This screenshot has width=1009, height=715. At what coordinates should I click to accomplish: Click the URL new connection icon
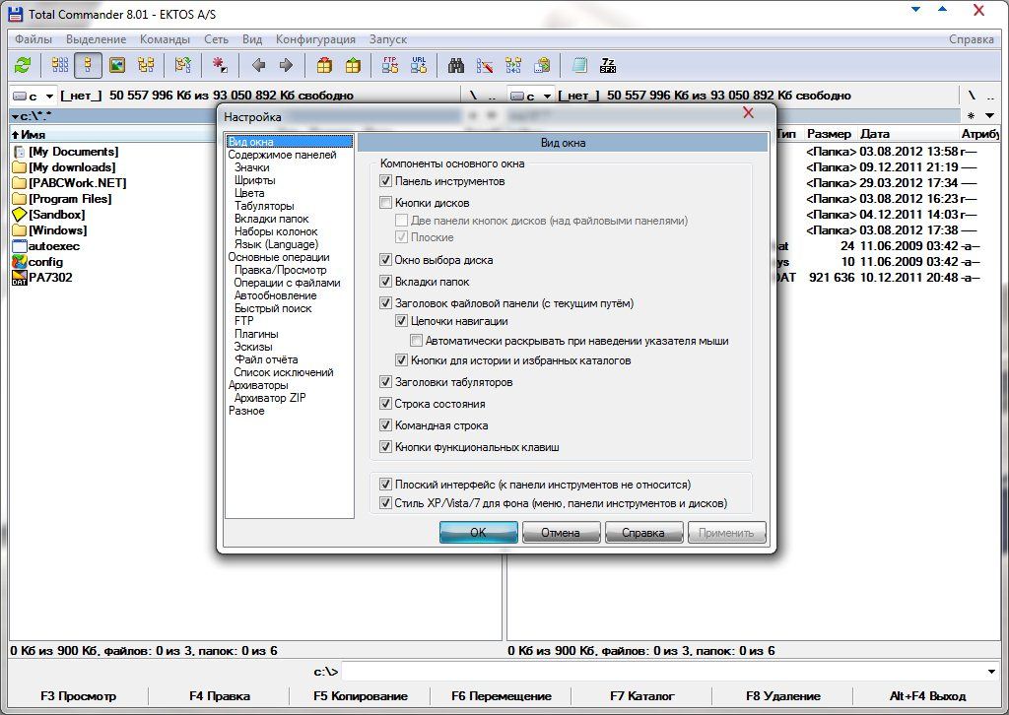coord(418,66)
